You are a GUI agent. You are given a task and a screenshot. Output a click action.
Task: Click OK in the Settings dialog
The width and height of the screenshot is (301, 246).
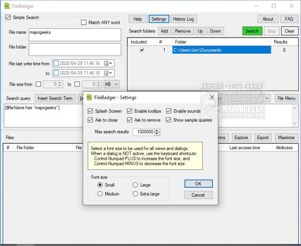click(x=198, y=184)
